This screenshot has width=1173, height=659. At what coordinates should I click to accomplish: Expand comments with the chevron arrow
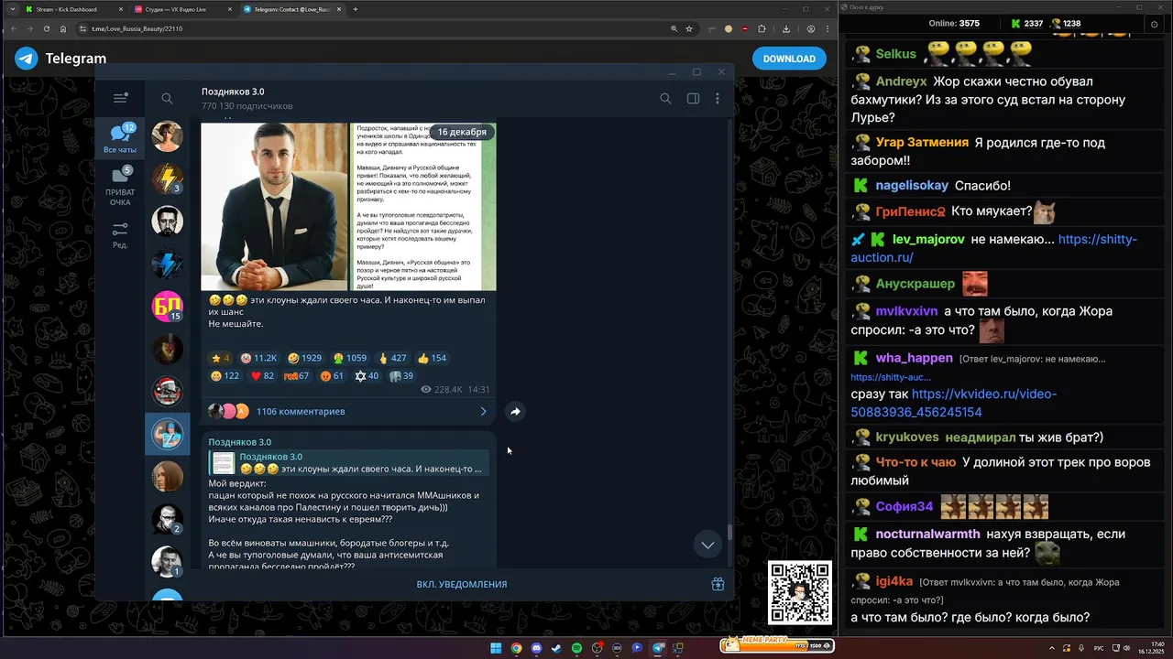[483, 412]
